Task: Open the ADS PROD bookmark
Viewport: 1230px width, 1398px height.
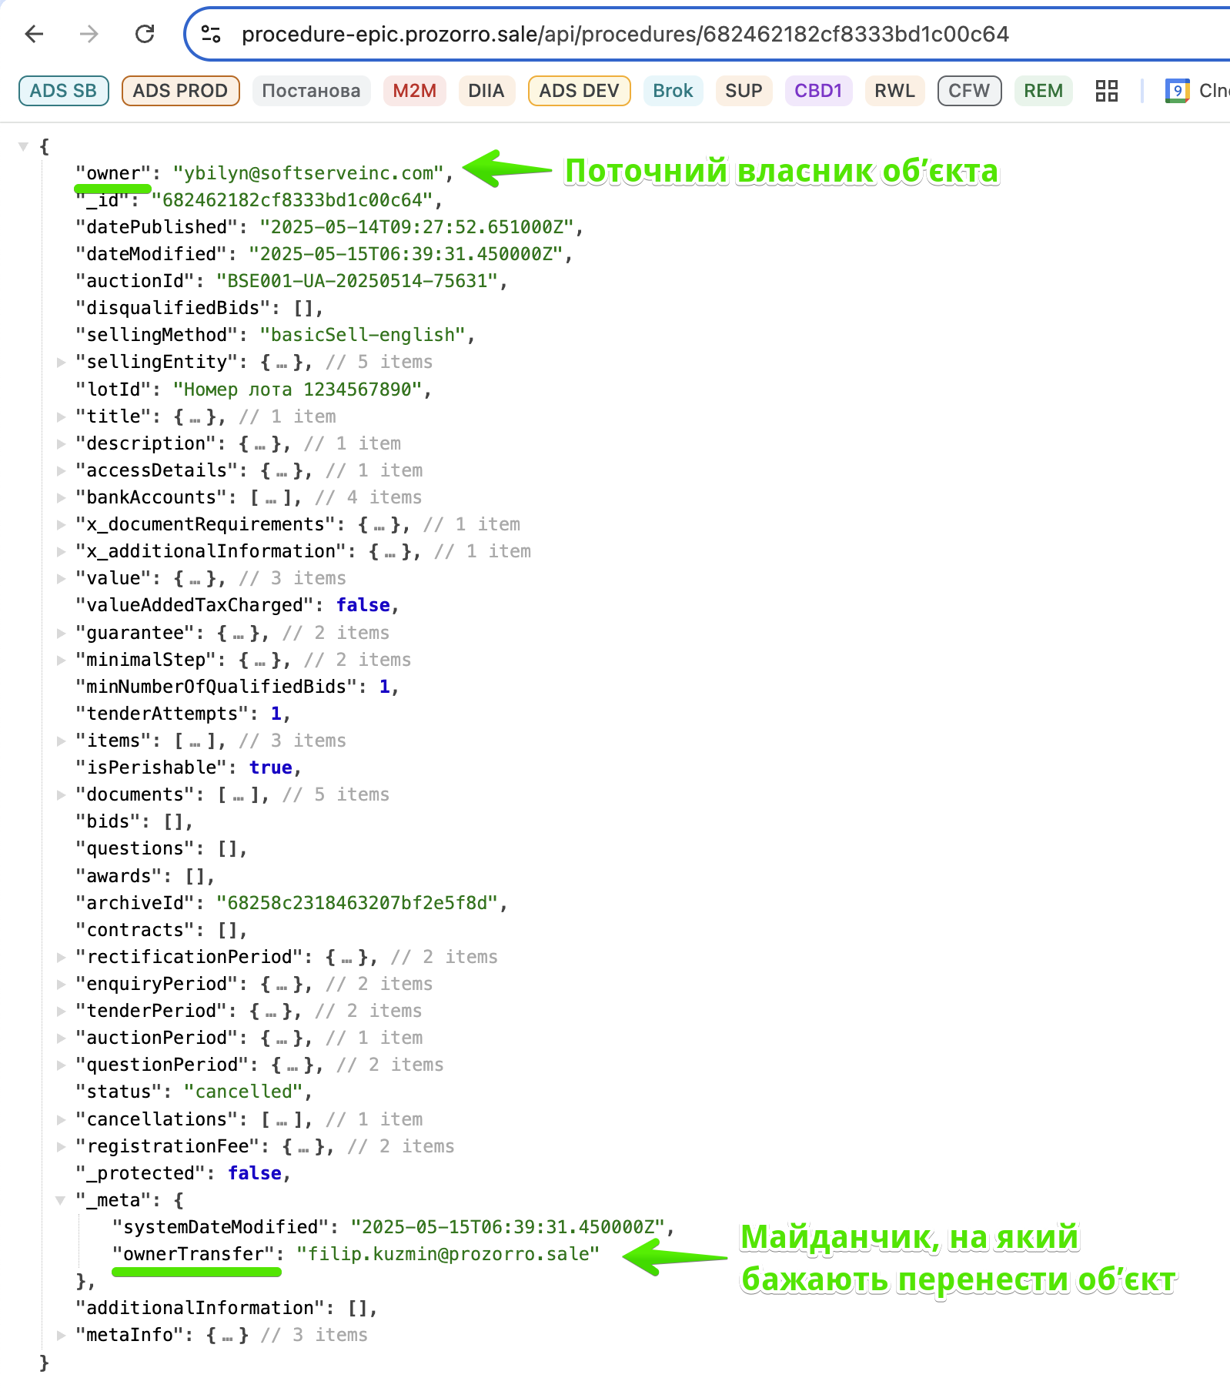Action: (x=180, y=91)
